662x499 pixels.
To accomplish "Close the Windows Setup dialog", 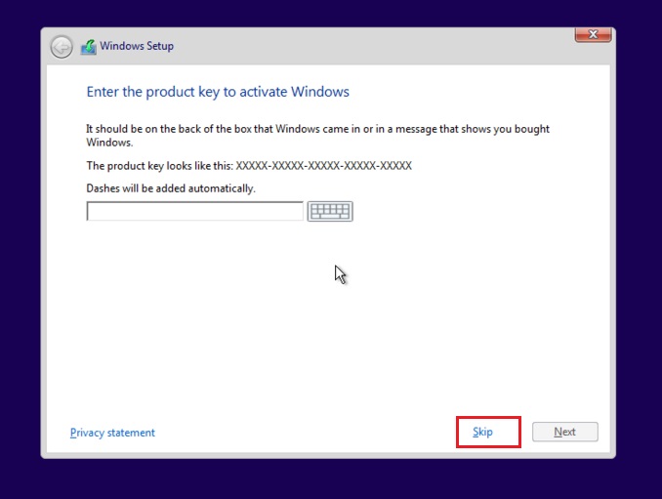I will click(x=594, y=34).
